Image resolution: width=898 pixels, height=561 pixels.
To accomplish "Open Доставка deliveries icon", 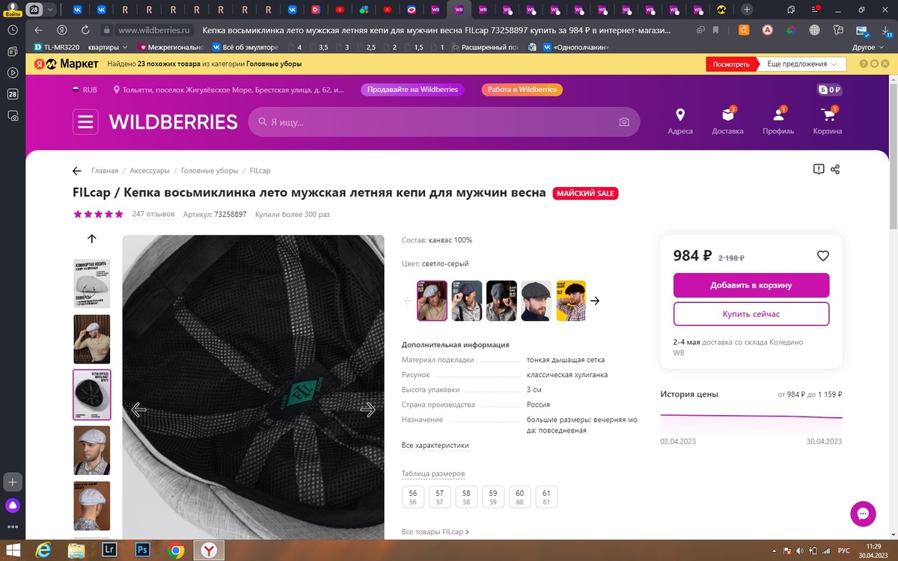I will [727, 121].
